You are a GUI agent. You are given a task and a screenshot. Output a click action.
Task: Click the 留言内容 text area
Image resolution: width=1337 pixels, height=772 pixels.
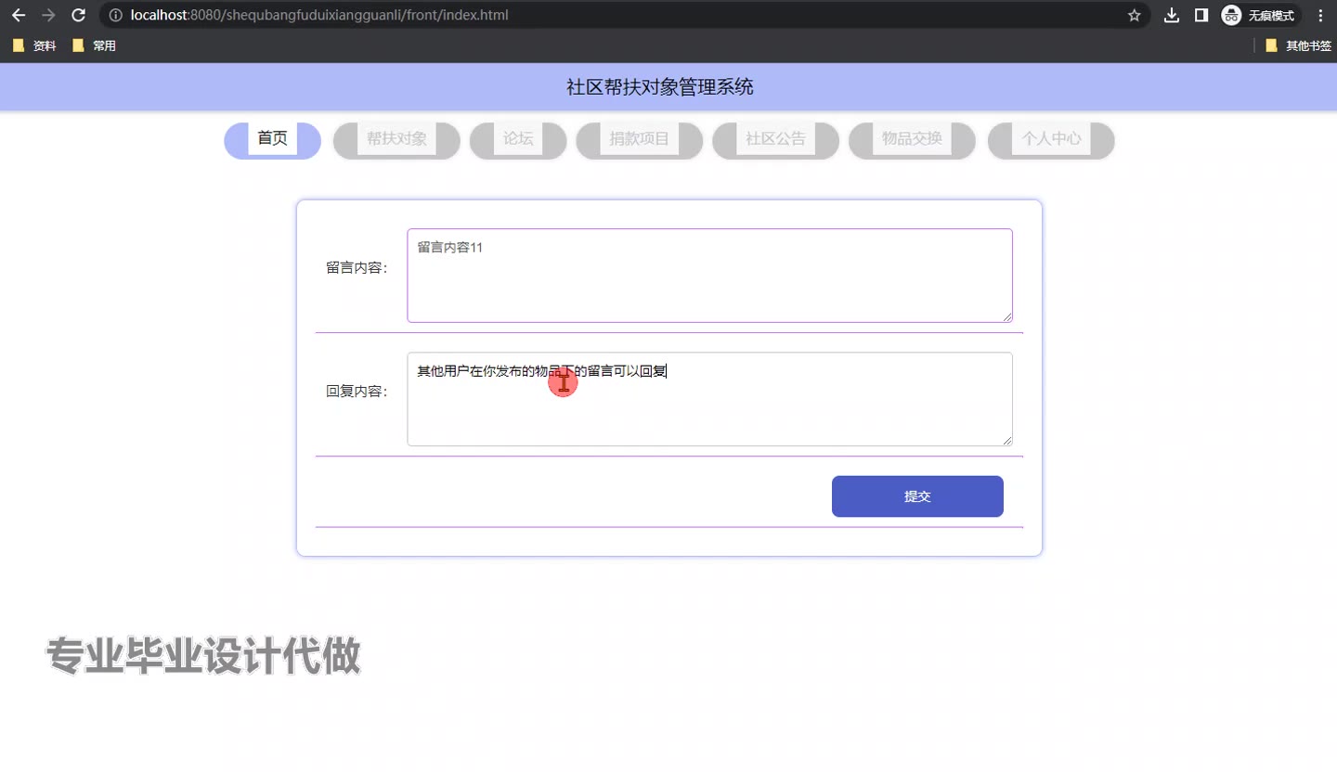point(709,276)
